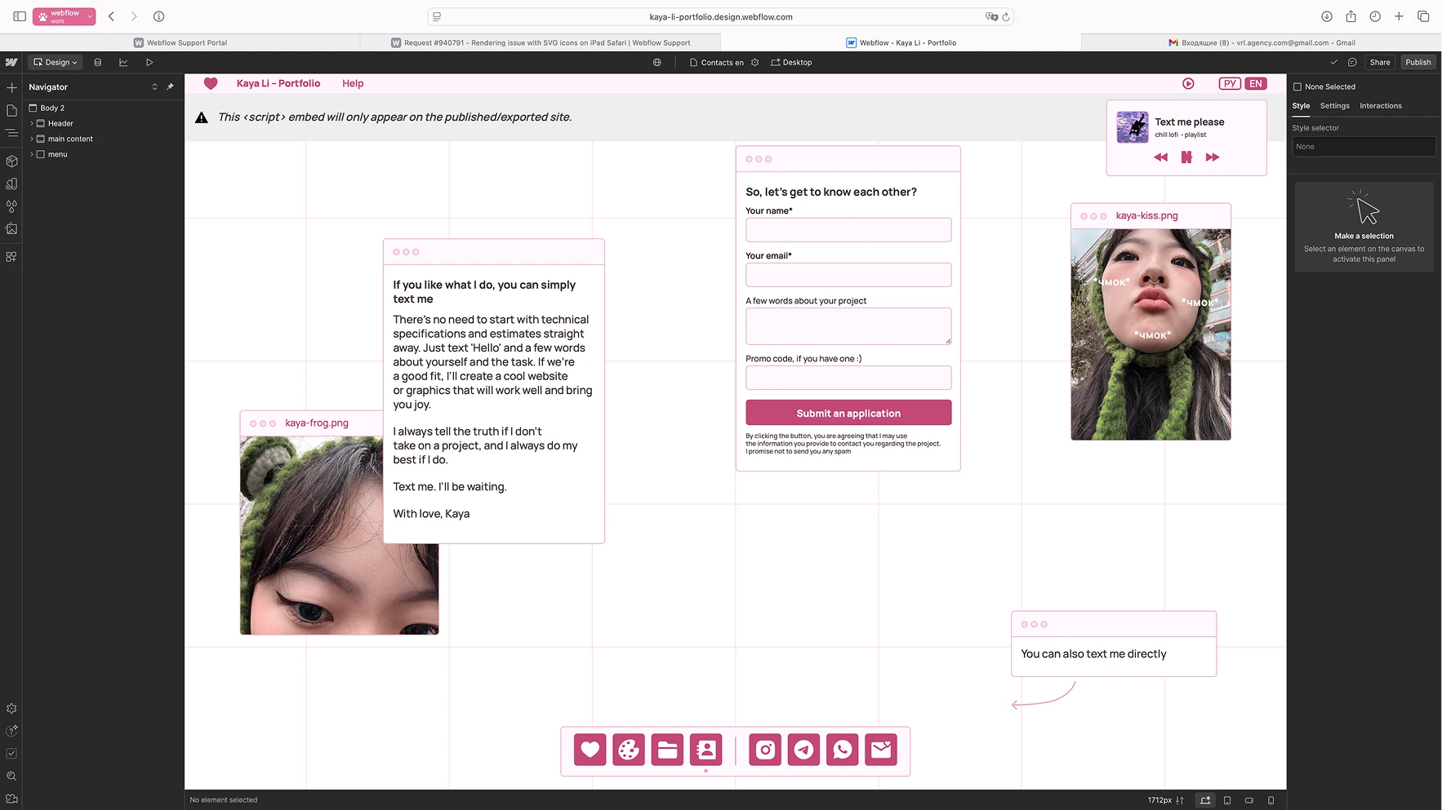The width and height of the screenshot is (1442, 810).
Task: Open the Assets image icon
Action: click(x=11, y=229)
